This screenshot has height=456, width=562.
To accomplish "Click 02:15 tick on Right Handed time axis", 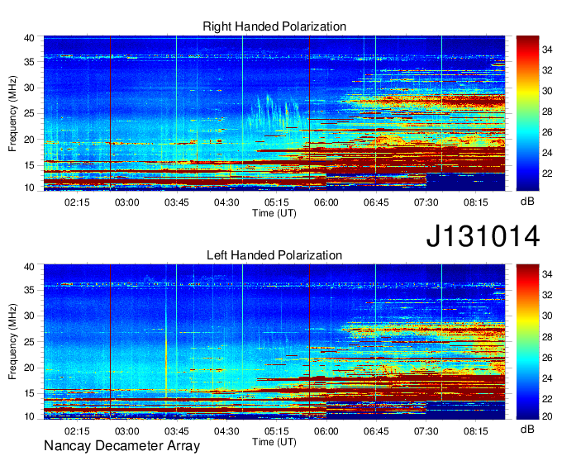I will (77, 202).
